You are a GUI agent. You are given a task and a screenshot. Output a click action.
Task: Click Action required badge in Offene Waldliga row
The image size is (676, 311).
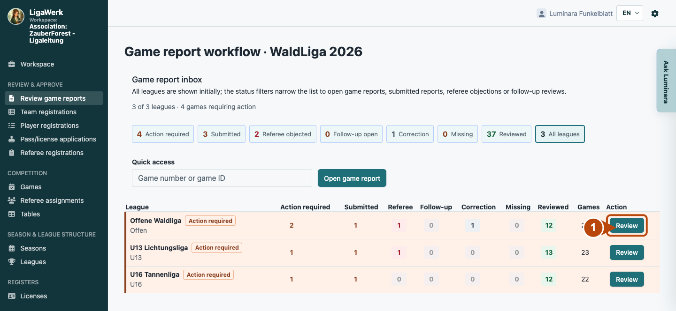pyautogui.click(x=210, y=221)
